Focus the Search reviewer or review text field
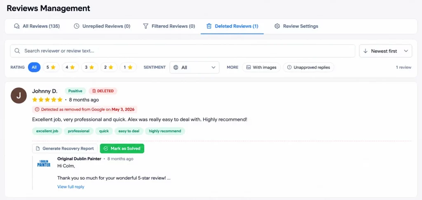 point(183,51)
